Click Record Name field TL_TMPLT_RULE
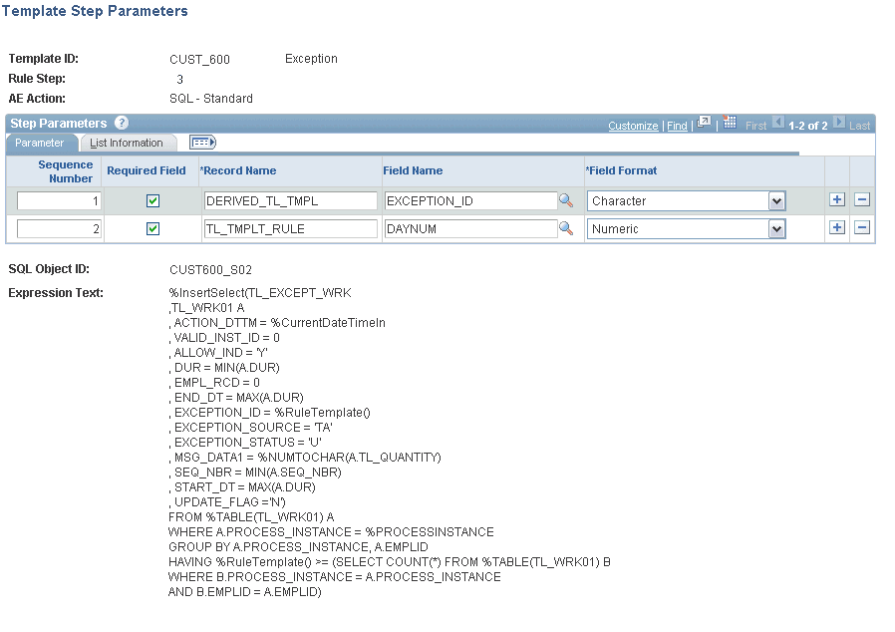Viewport: 895px width, 632px height. tap(291, 229)
